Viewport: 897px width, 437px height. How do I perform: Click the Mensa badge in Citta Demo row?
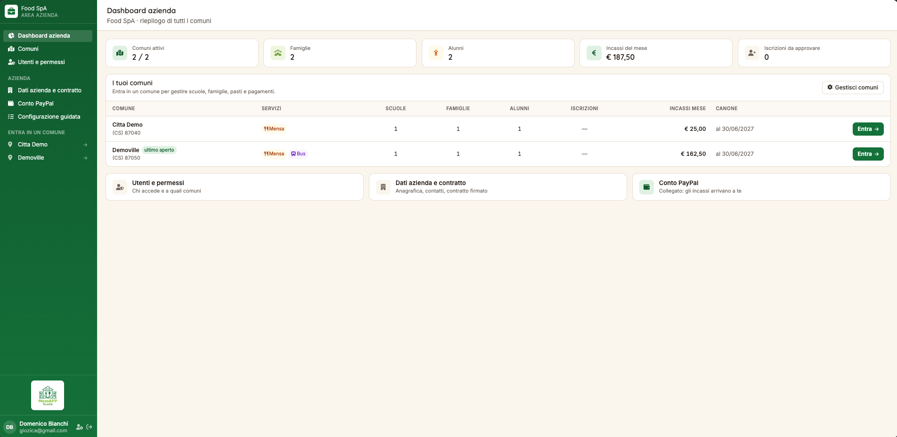274,129
